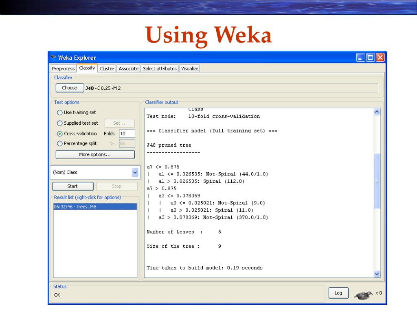Click the 'Time taken to build model' line
This screenshot has height=312, width=417.
pos(204,268)
